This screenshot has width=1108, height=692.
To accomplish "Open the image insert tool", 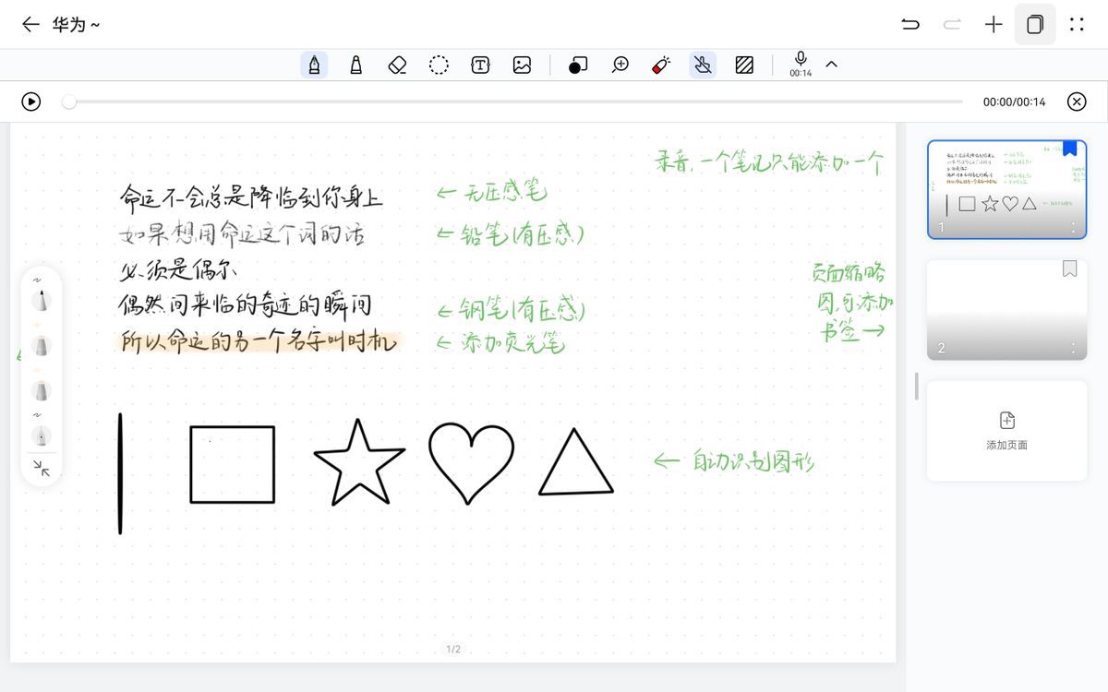I will pyautogui.click(x=522, y=65).
